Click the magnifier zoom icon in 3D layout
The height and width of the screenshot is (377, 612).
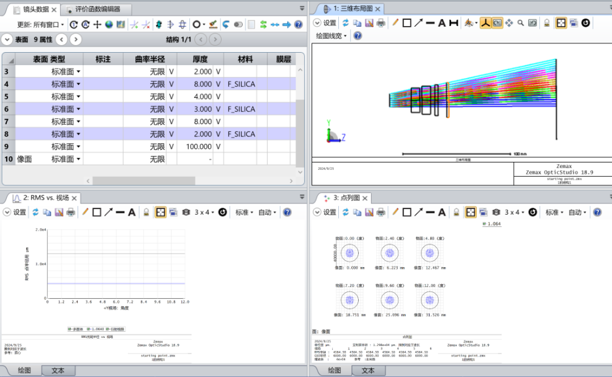pyautogui.click(x=520, y=23)
